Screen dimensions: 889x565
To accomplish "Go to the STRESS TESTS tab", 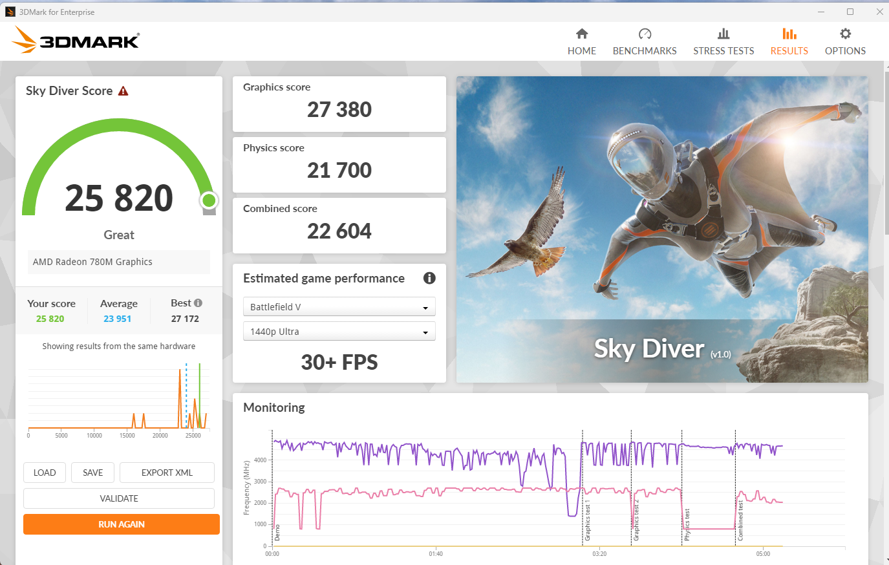I will 723,42.
